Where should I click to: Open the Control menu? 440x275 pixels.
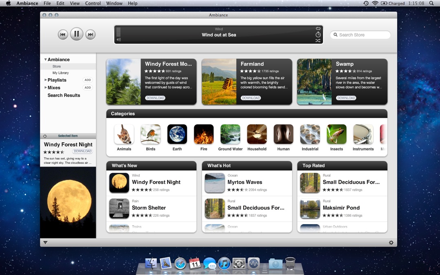[x=93, y=3]
